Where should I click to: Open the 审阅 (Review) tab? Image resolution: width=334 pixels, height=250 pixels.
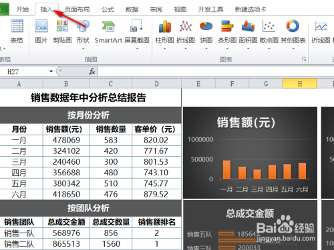pyautogui.click(x=156, y=9)
